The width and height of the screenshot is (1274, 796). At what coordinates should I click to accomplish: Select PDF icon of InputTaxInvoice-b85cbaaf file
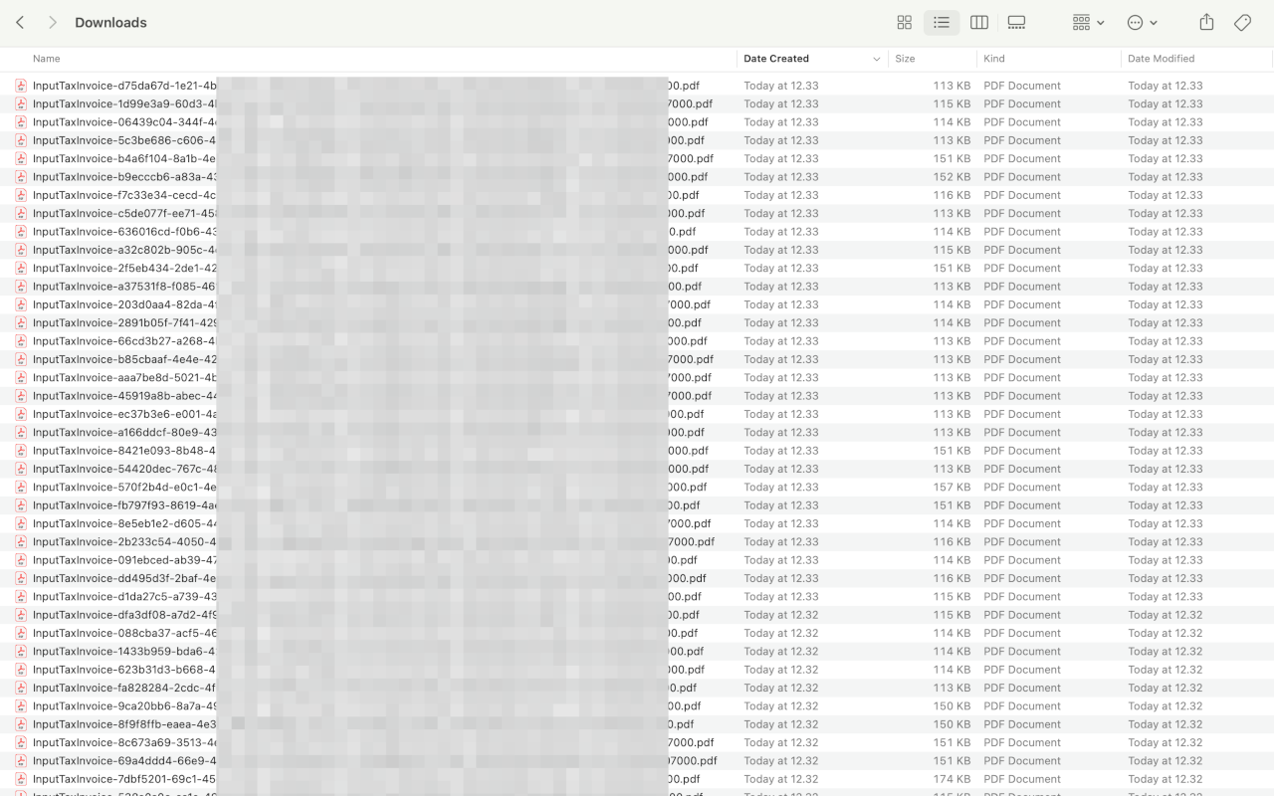coord(21,359)
